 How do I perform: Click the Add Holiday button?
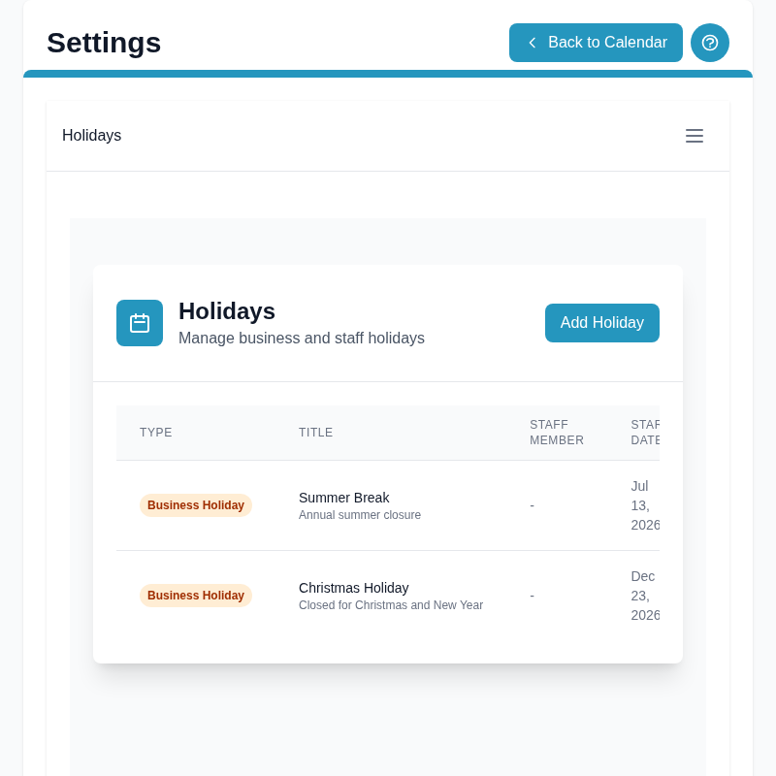click(x=602, y=323)
